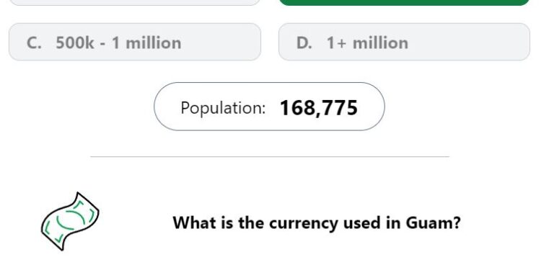This screenshot has width=541, height=270.
Task: Select answer C 500k - 1 million
Action: coord(135,42)
